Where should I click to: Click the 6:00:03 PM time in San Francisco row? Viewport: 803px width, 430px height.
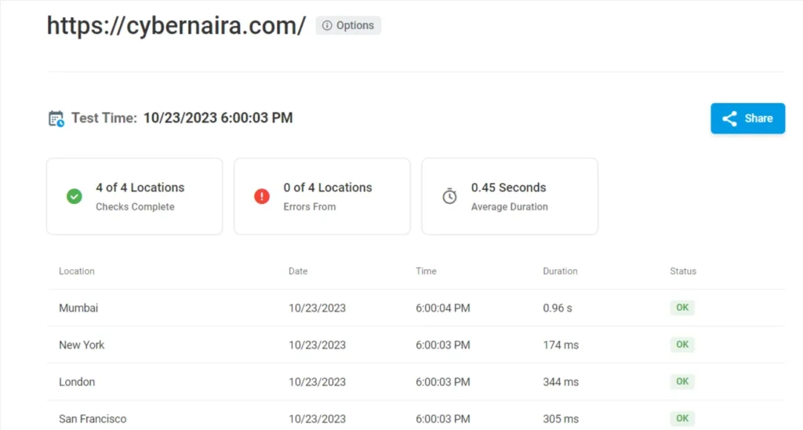tap(443, 419)
